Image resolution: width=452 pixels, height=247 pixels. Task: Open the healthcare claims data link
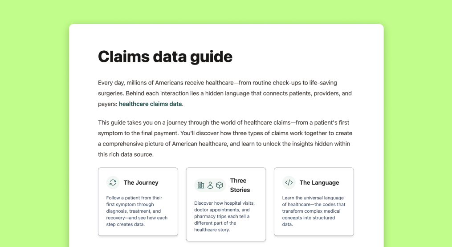(x=151, y=104)
